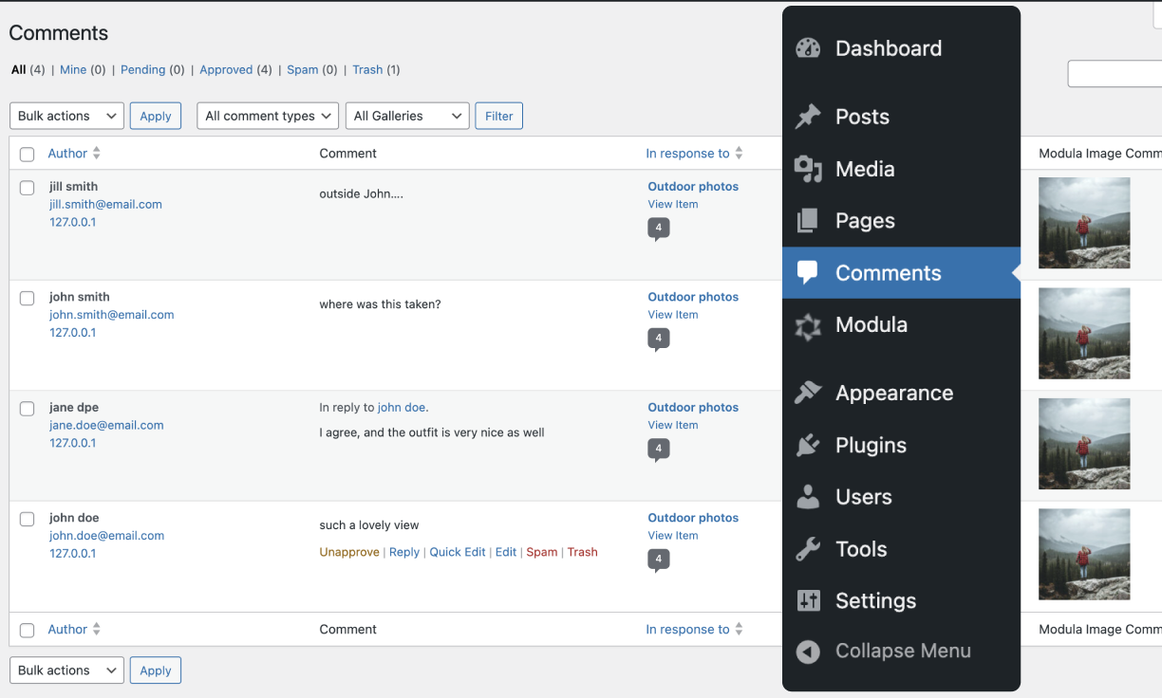Open the All Galleries dropdown
The width and height of the screenshot is (1162, 698).
coord(407,116)
